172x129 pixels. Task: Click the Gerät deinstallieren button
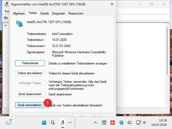click(30, 105)
